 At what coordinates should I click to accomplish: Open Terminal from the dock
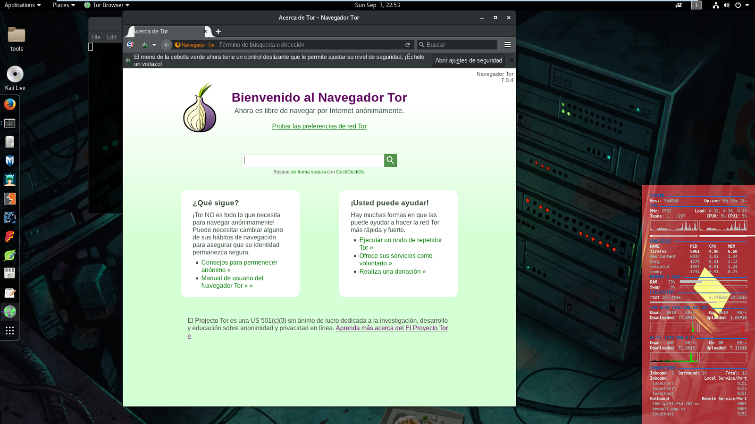click(10, 123)
